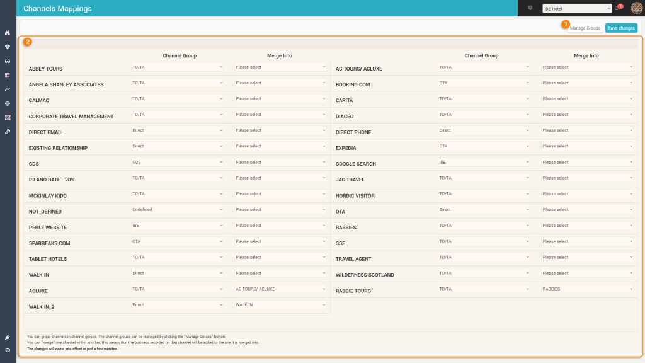Open the Merge Into dropdown for NORDIC VISITOR
Image resolution: width=645 pixels, height=363 pixels.
587,194
